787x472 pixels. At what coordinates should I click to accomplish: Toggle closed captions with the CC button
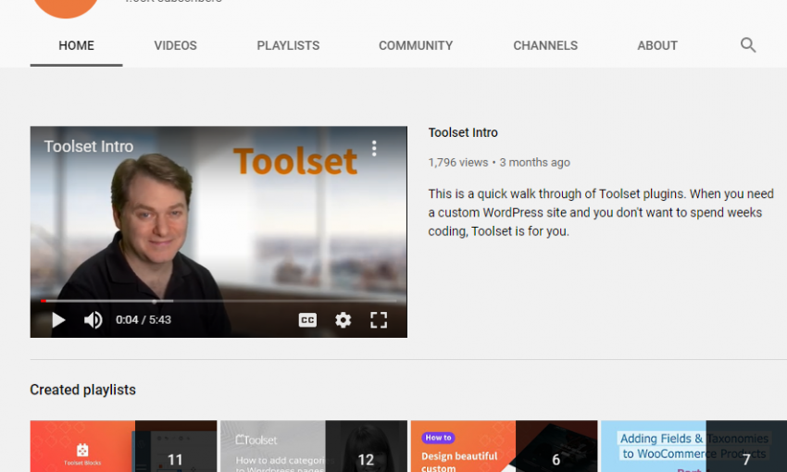click(x=307, y=319)
